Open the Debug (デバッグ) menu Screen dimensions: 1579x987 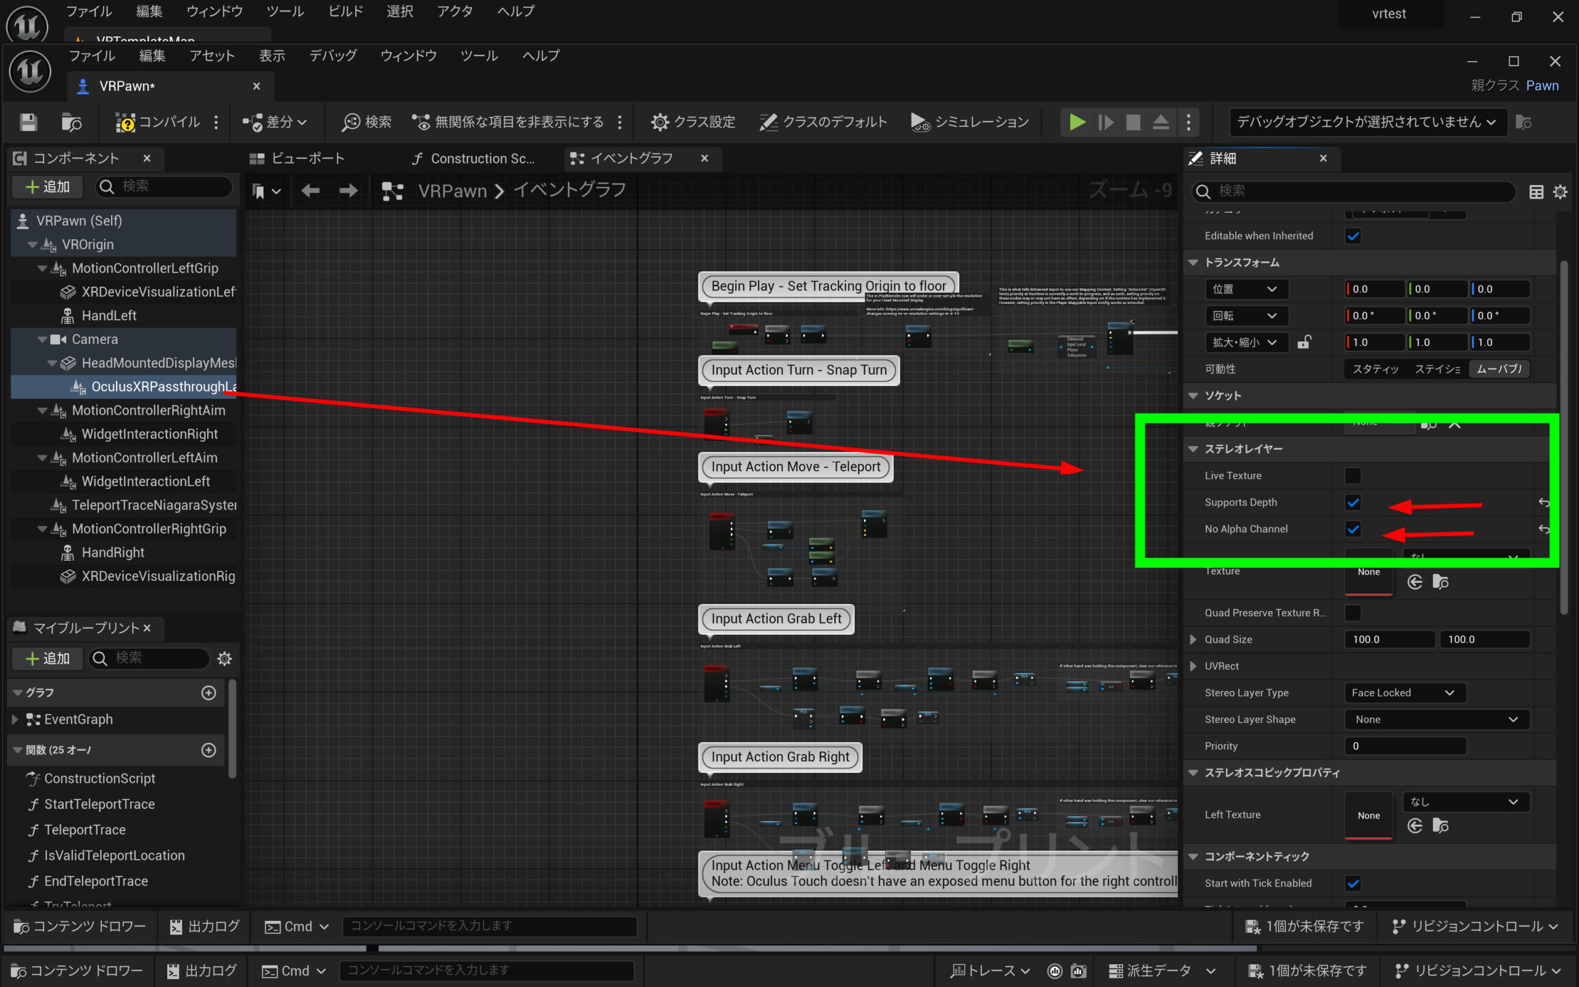tap(333, 56)
